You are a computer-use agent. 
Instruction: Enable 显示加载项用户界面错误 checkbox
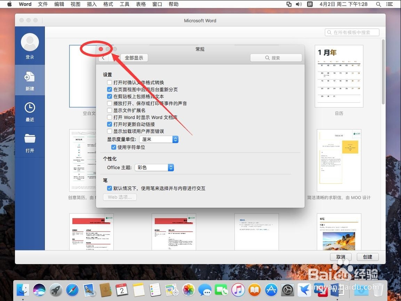pyautogui.click(x=109, y=131)
